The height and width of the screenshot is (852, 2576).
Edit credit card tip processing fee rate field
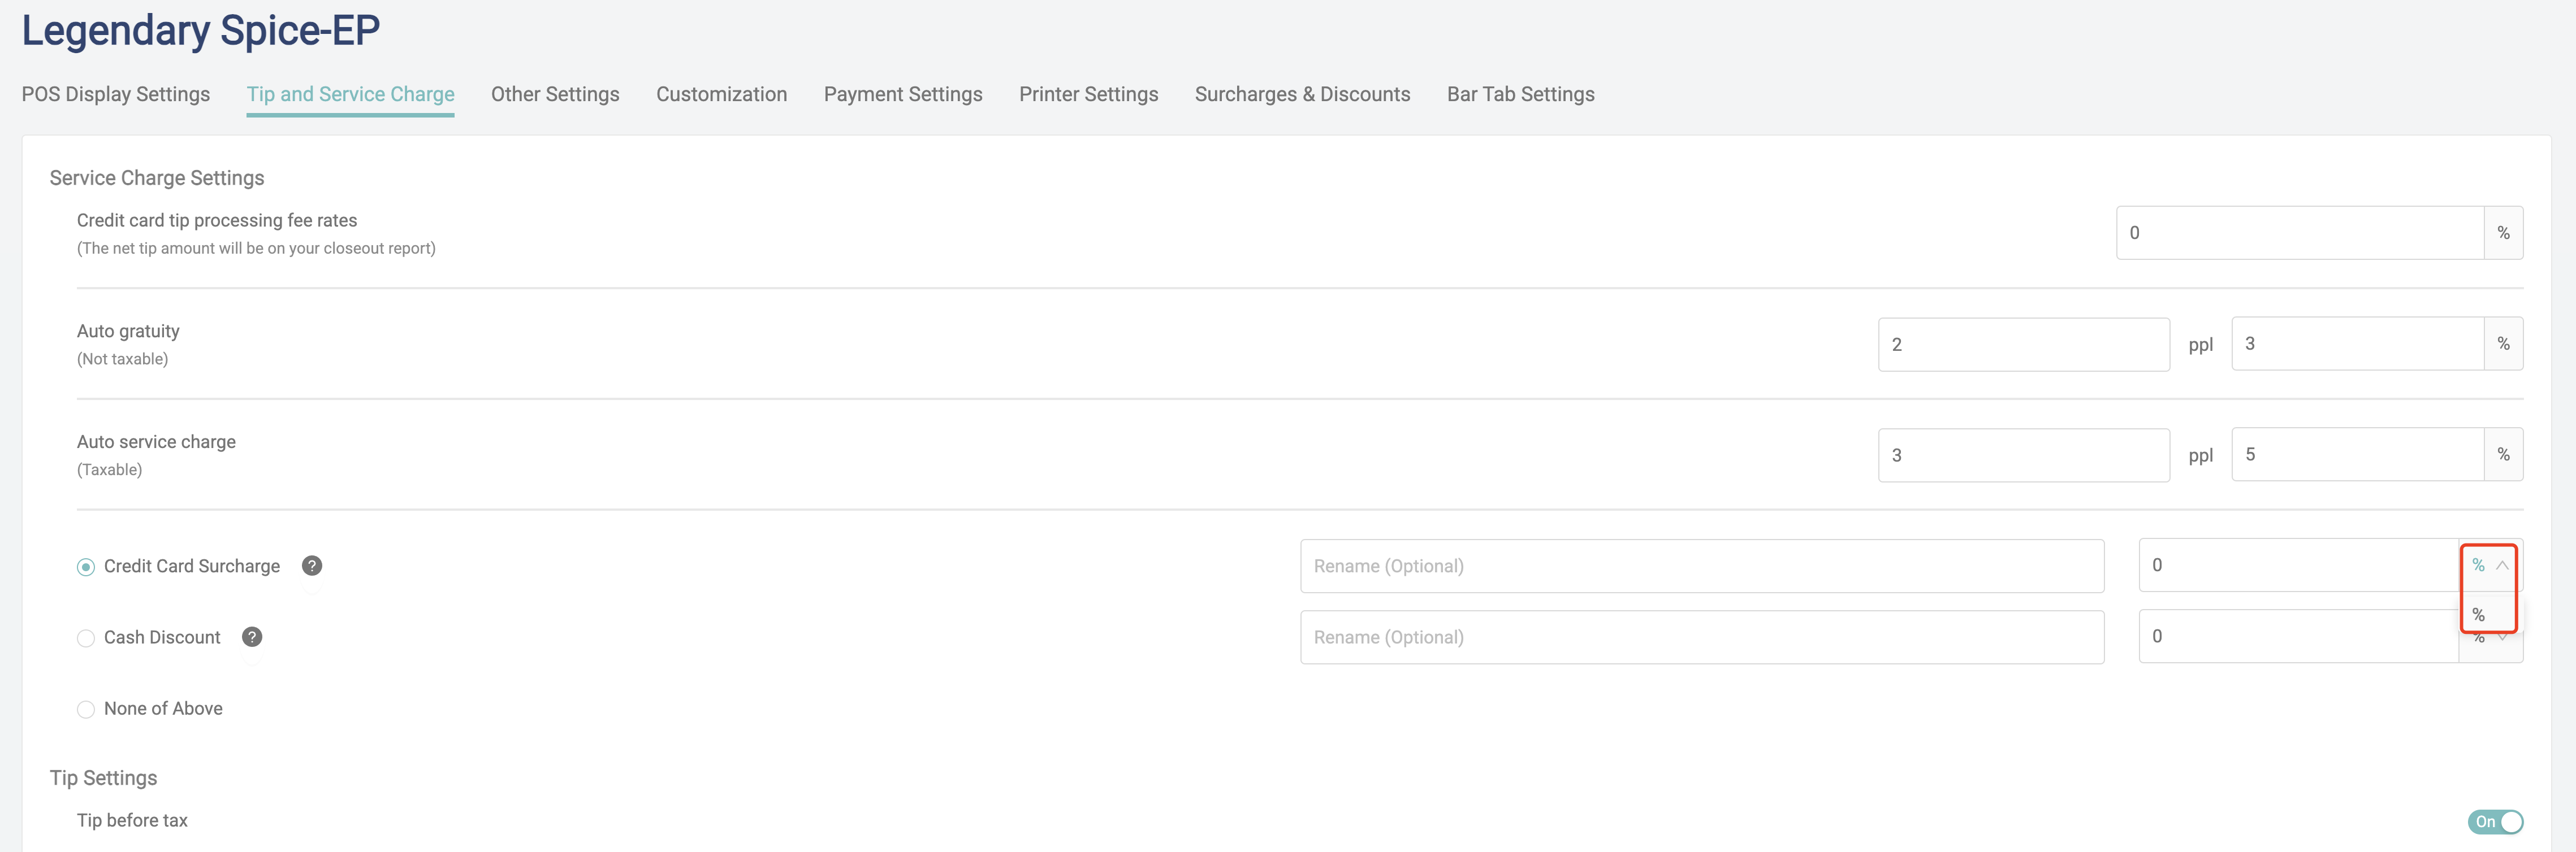tap(2300, 233)
